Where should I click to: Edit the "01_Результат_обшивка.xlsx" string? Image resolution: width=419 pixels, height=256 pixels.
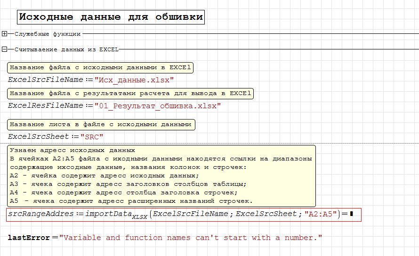click(x=157, y=106)
